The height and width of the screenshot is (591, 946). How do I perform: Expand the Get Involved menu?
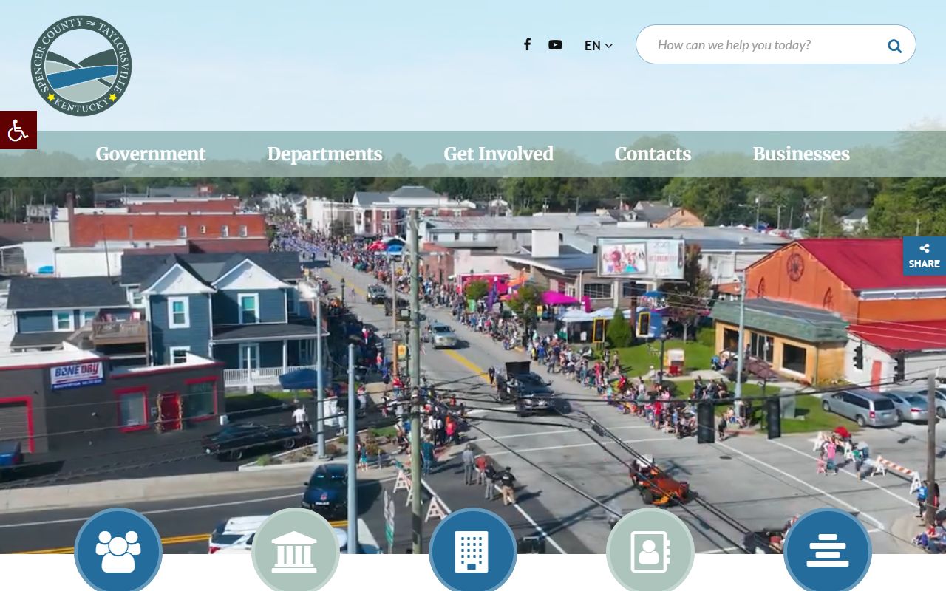[x=498, y=154]
